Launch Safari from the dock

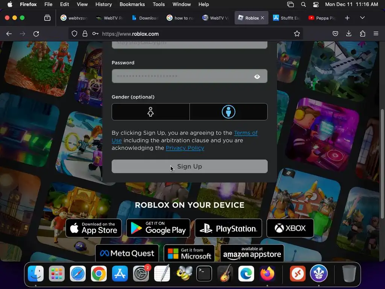pos(78,274)
